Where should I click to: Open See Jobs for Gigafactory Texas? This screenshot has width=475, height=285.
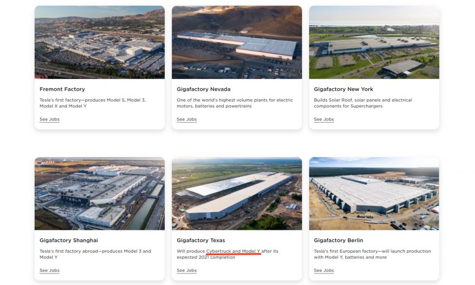[x=187, y=270]
